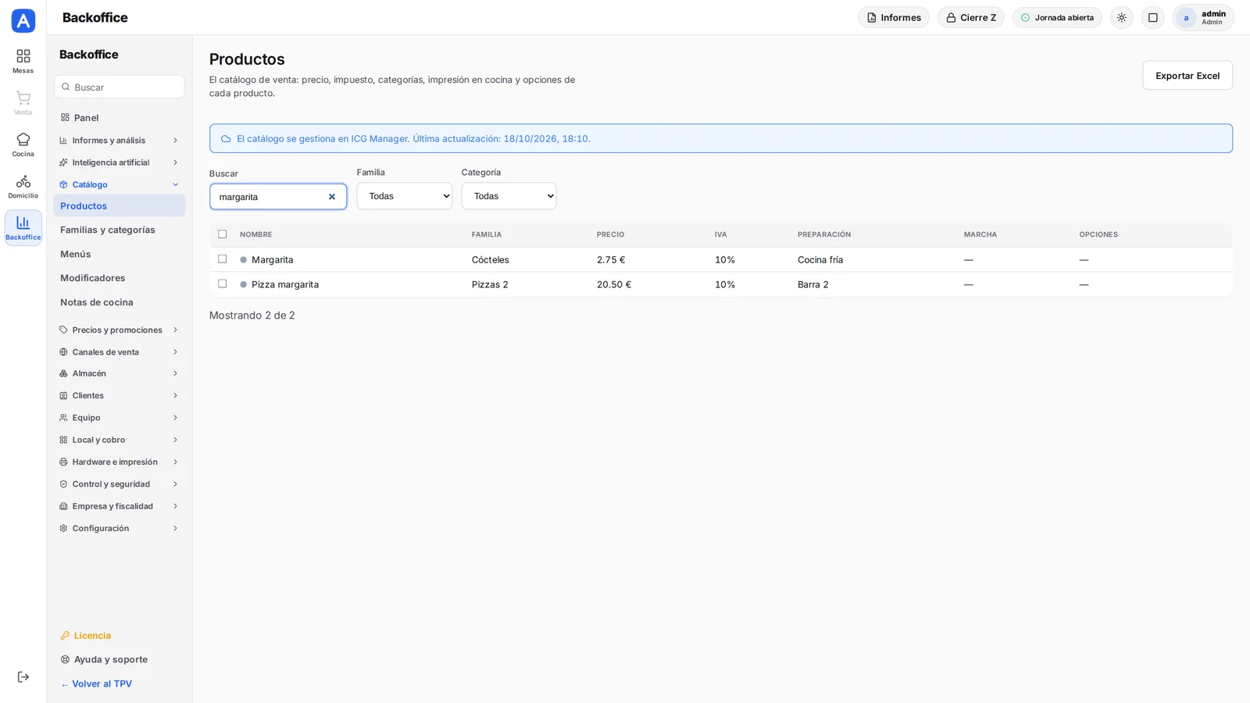Image resolution: width=1250 pixels, height=703 pixels.
Task: Expand the Configuración section
Action: [x=119, y=528]
